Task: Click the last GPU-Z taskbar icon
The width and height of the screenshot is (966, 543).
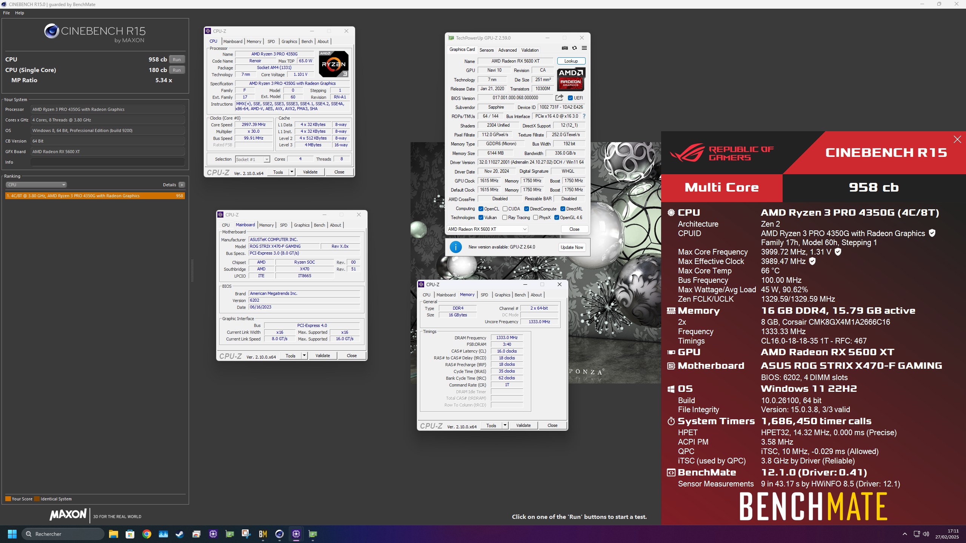Action: pos(313,534)
